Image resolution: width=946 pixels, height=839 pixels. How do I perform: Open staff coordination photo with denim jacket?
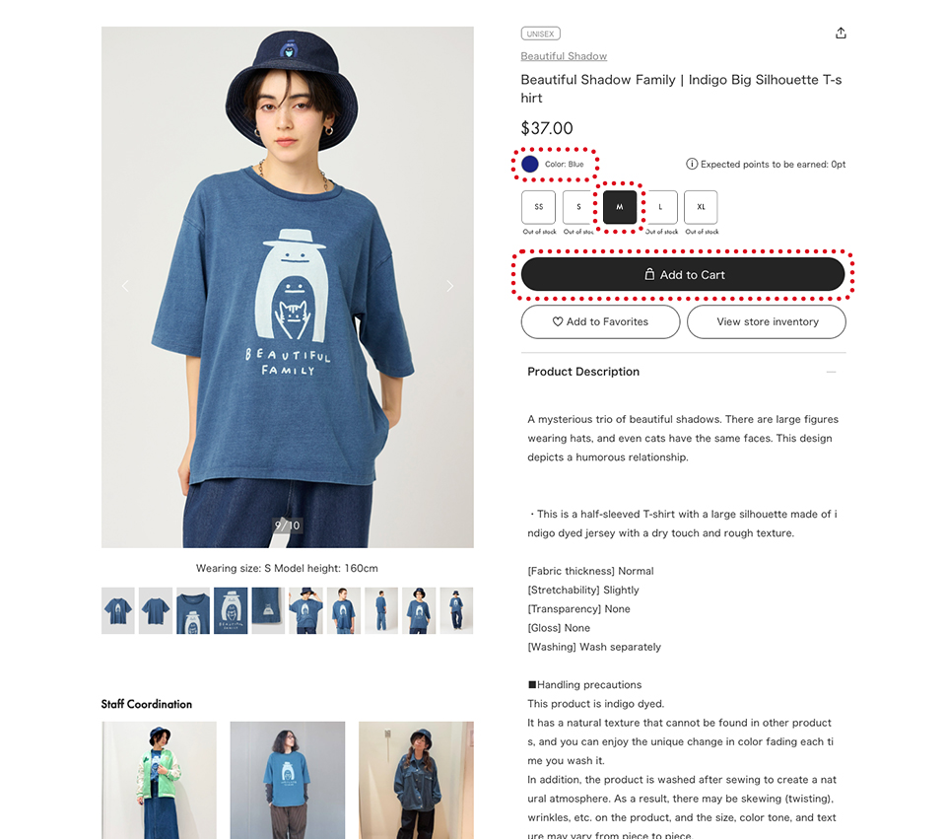(x=416, y=780)
